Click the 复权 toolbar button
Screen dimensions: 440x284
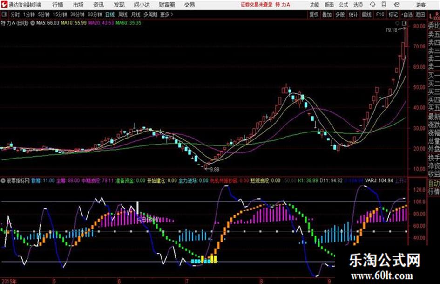pos(314,14)
